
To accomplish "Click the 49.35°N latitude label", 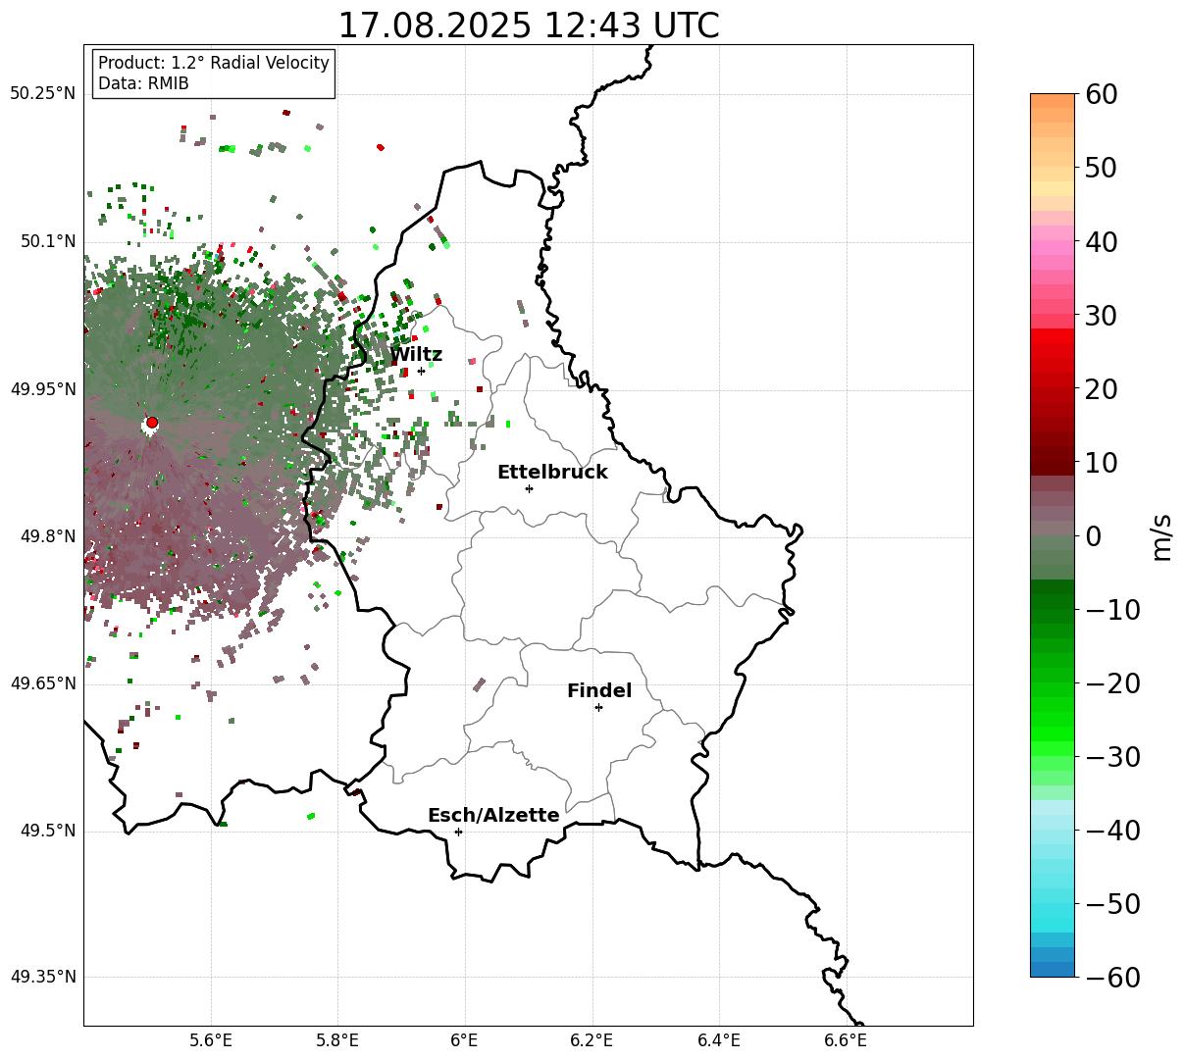I will 43,977.
